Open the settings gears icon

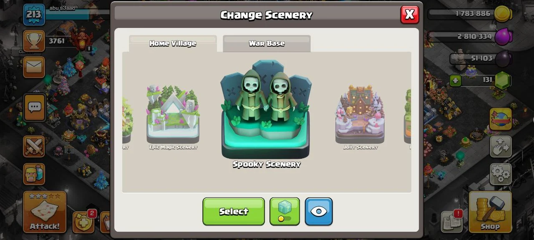click(501, 174)
